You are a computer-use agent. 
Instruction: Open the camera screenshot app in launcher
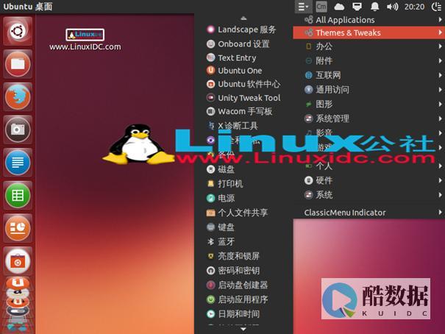pyautogui.click(x=18, y=129)
